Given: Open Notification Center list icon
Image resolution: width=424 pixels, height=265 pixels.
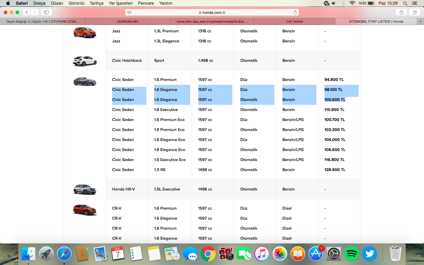Looking at the screenshot, I should (415, 3).
